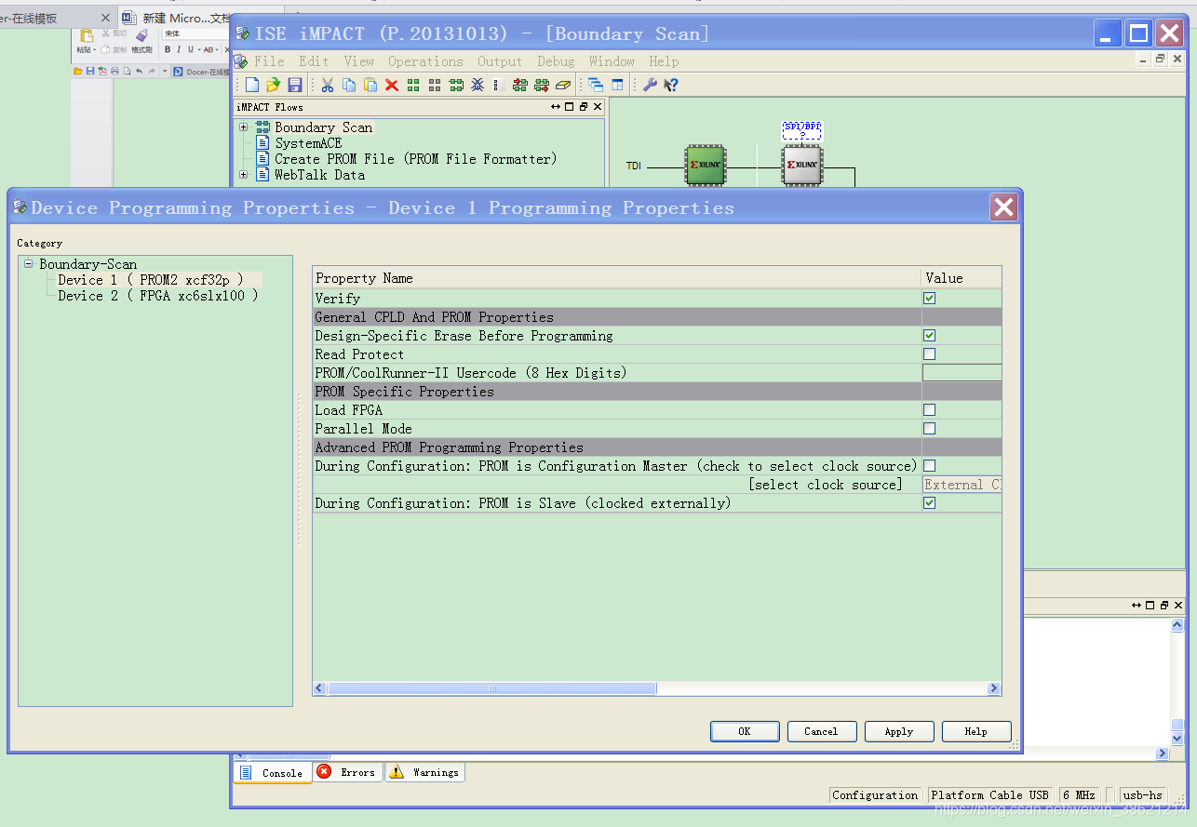Enable the Read Protect checkbox

tap(929, 354)
